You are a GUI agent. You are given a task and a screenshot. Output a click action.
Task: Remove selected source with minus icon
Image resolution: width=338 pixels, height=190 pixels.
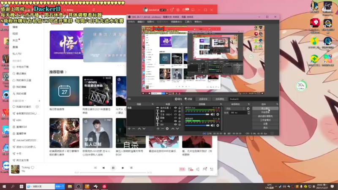(x=163, y=129)
